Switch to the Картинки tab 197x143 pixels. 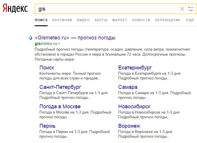coord(62,20)
